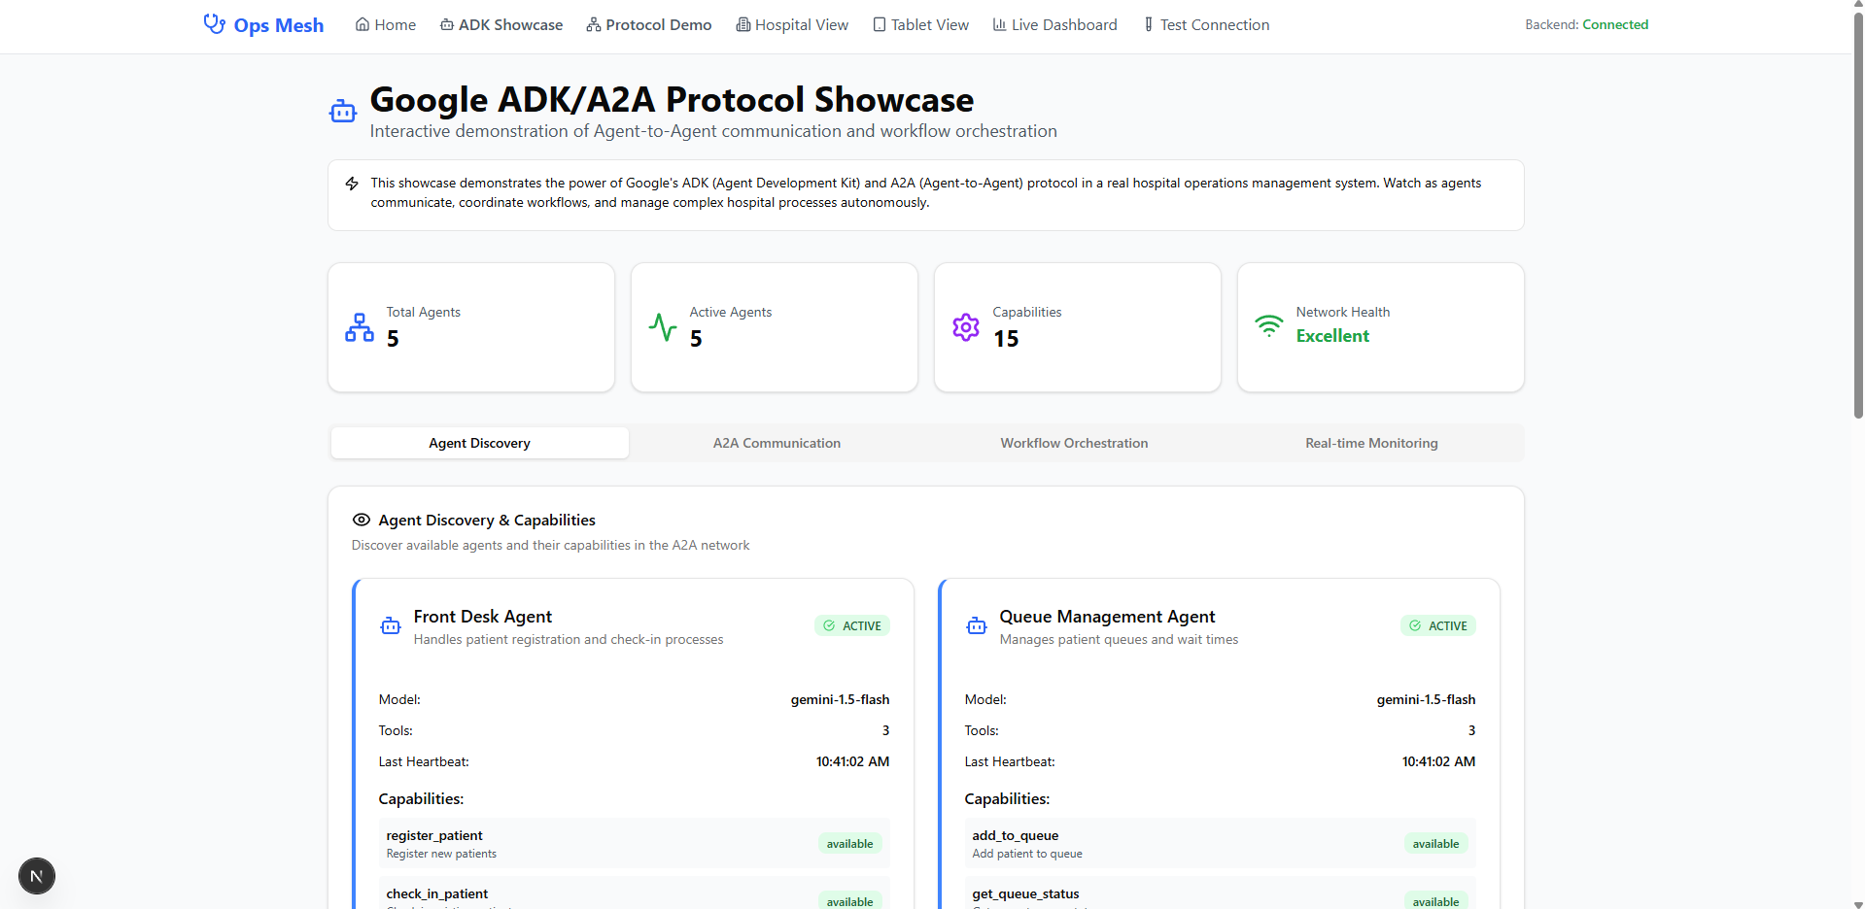Click available badge for add_to_queue
This screenshot has height=909, width=1865.
click(1436, 844)
